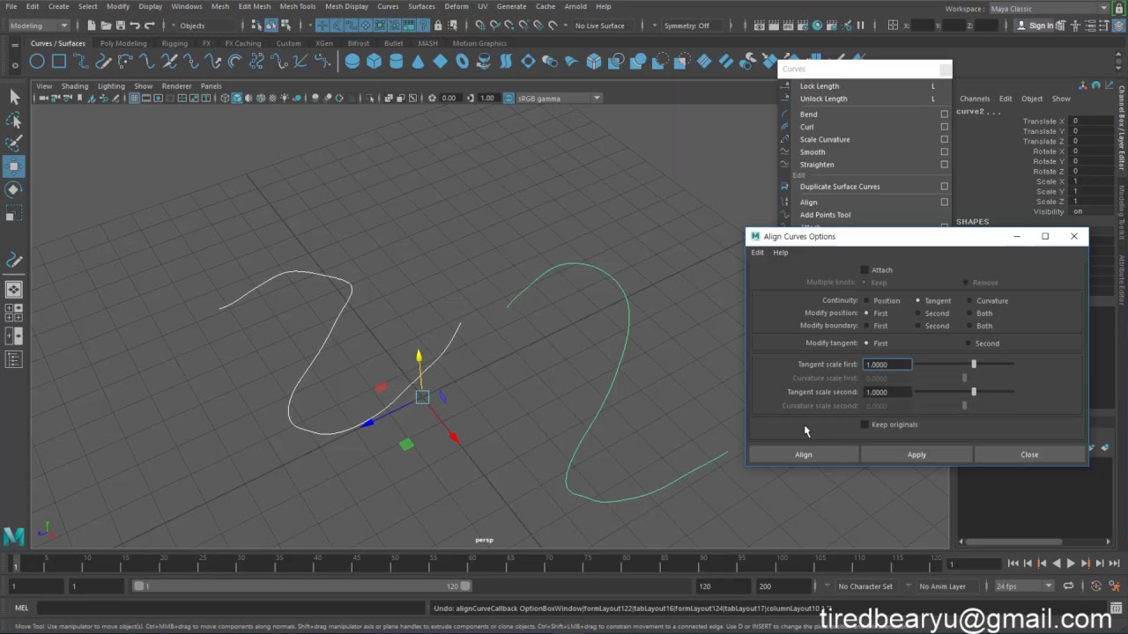Image resolution: width=1128 pixels, height=634 pixels.
Task: Select the NURBS circle shelf icon
Action: click(36, 61)
